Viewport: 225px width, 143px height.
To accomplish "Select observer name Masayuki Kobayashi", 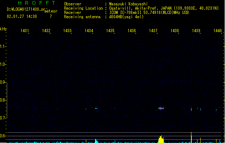I will (x=128, y=4).
